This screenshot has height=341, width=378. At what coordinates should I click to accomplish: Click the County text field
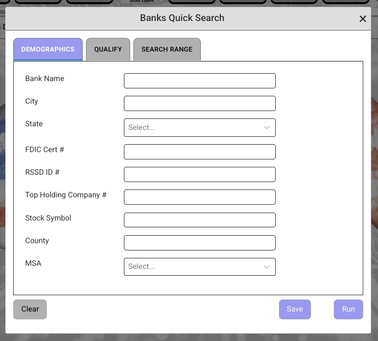tap(200, 243)
